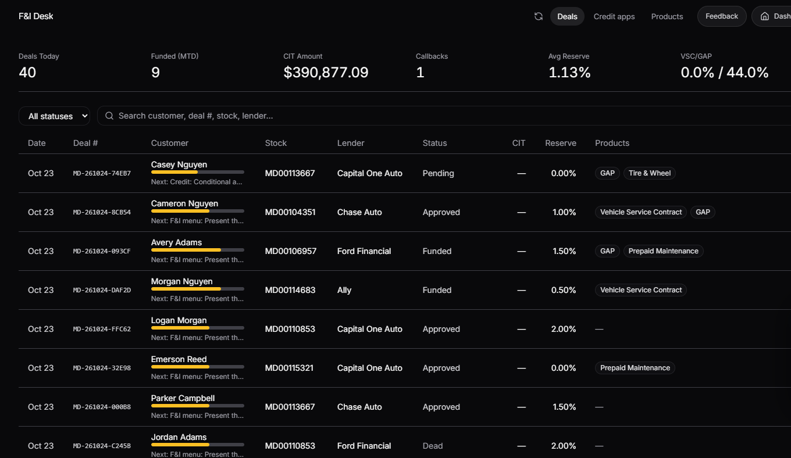Open the All statuses dropdown

point(54,116)
